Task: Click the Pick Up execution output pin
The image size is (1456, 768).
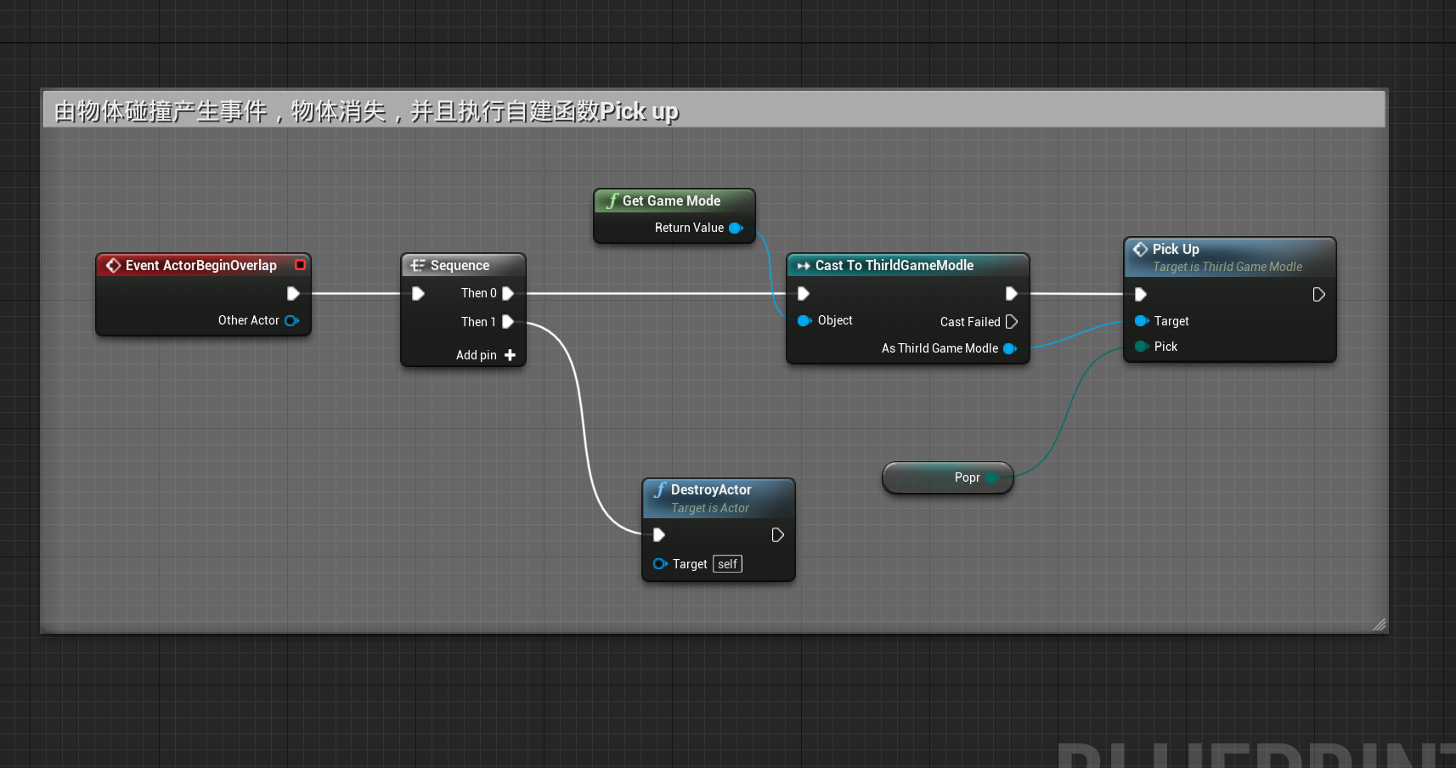Action: 1318,295
